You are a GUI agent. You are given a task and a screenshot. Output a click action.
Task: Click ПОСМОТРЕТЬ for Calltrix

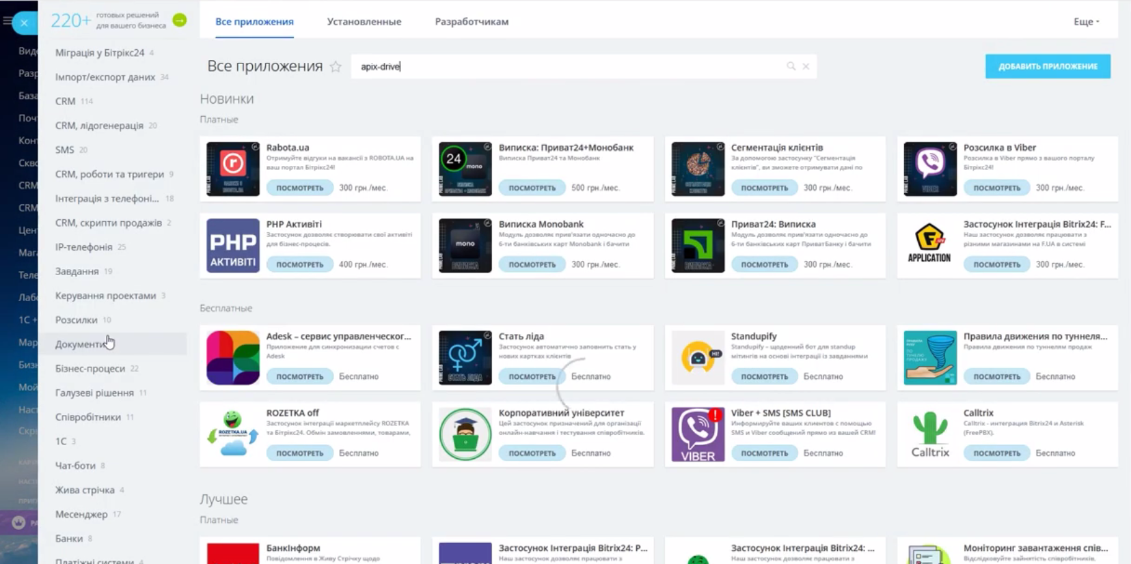(997, 453)
